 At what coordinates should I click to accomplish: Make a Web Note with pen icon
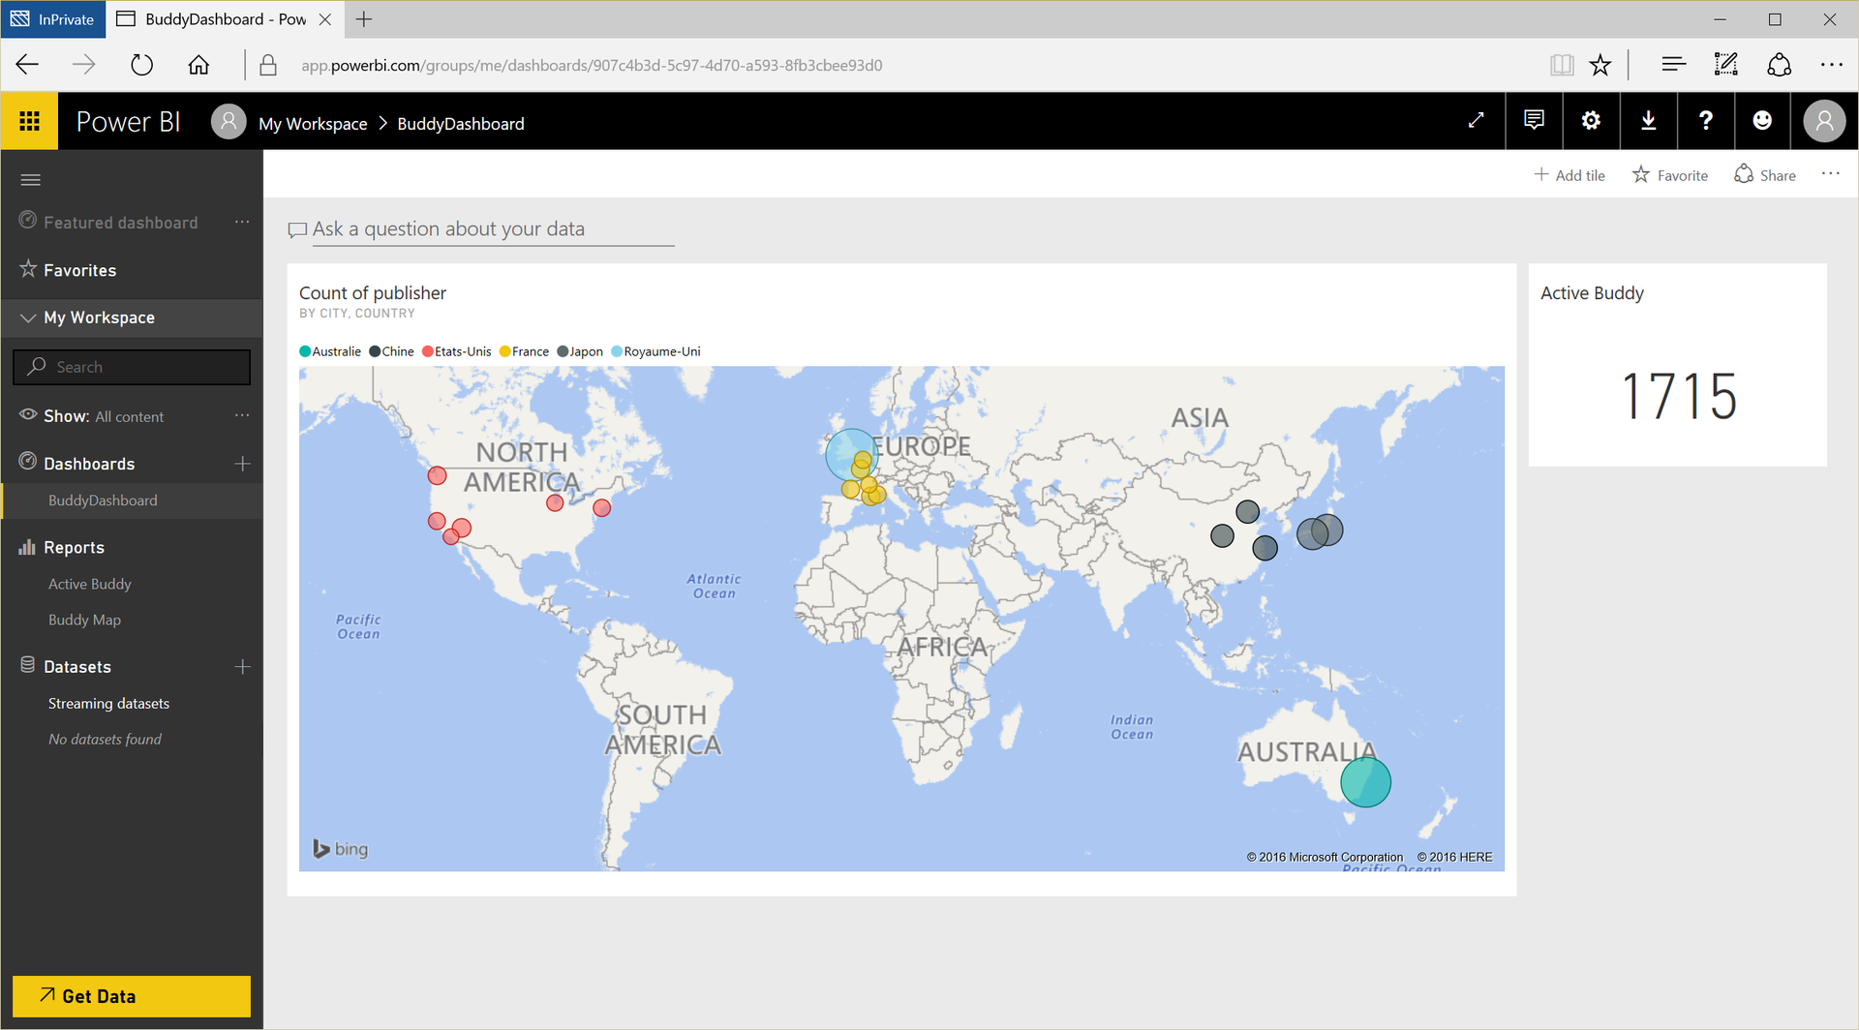point(1726,65)
